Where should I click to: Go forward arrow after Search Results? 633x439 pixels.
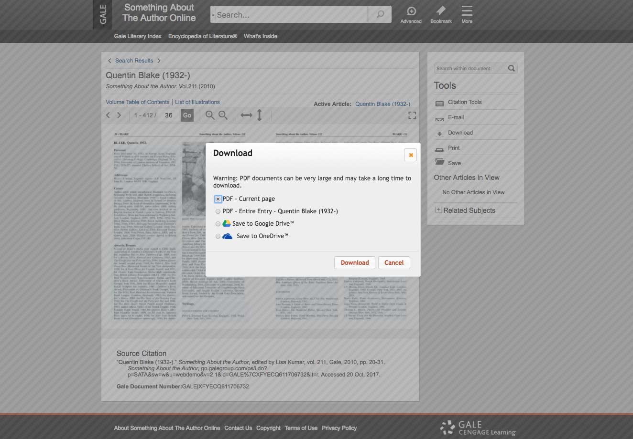159,61
